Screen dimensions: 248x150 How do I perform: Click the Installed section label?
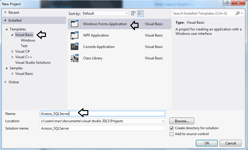click(15, 20)
